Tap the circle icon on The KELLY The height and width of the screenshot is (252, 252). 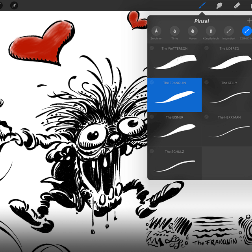206,82
